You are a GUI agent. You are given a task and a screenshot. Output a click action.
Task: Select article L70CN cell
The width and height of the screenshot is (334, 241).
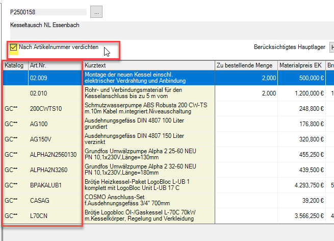tap(55, 216)
